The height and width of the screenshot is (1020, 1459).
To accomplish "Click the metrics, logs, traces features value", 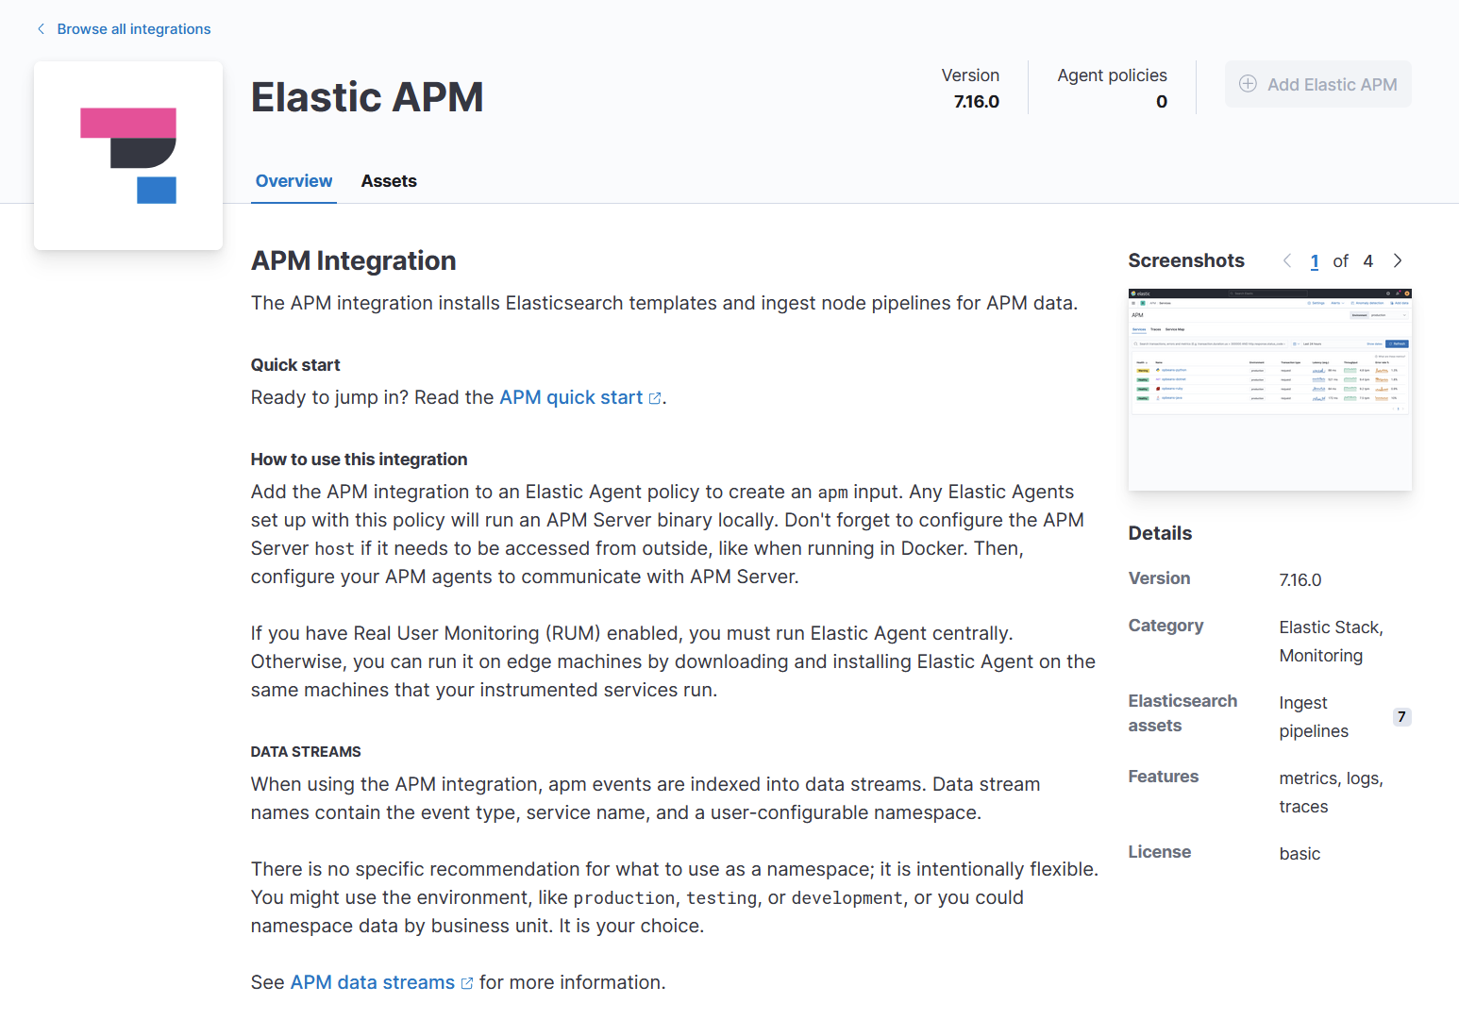I will (x=1332, y=793).
